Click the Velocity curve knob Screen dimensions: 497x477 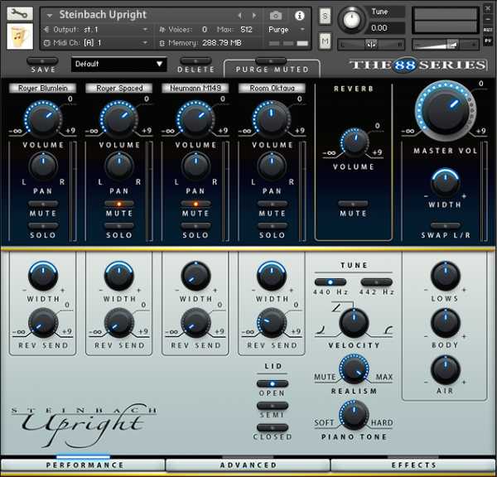click(354, 323)
